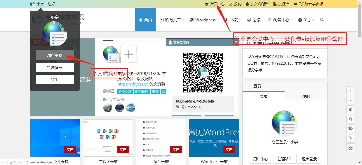Screen dimensions: 362x165
Task: Select 管理站点 in the 小宇 dropdown panel
Action: tap(55, 67)
